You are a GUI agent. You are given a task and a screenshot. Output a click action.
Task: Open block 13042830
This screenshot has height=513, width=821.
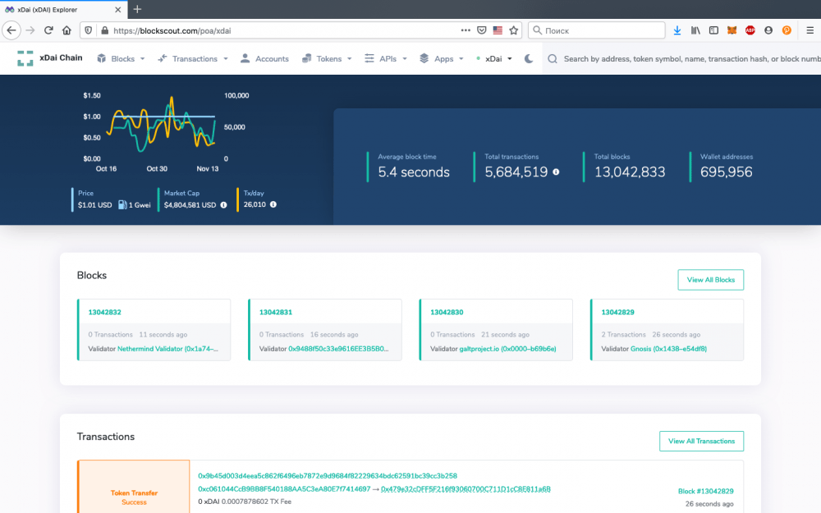[447, 312]
